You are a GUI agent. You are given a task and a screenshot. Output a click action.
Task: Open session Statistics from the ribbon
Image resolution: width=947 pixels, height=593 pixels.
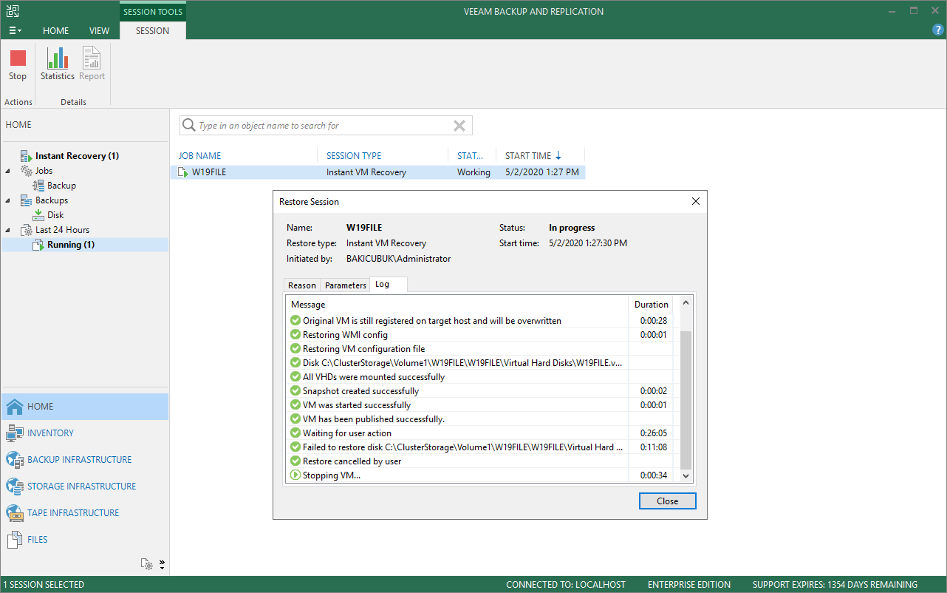coord(58,65)
